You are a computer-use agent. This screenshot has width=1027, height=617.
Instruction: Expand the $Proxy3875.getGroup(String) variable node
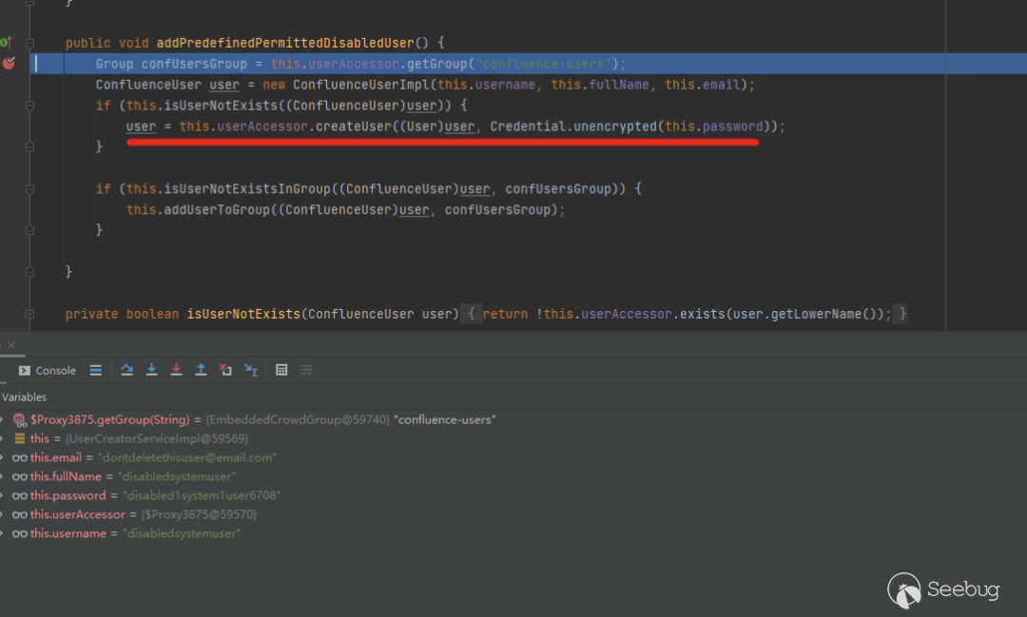tap(3, 419)
